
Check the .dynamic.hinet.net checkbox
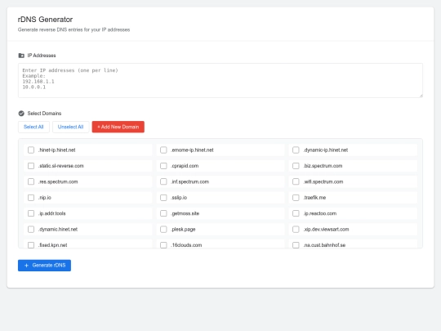click(x=31, y=229)
